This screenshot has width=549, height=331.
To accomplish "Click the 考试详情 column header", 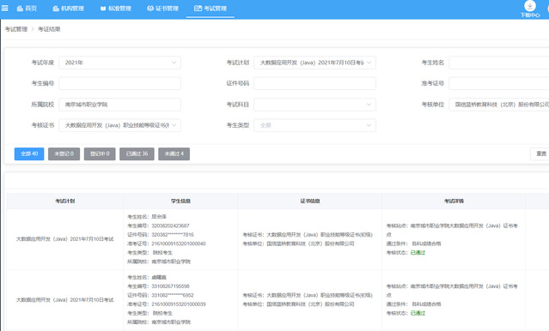I will click(x=454, y=201).
